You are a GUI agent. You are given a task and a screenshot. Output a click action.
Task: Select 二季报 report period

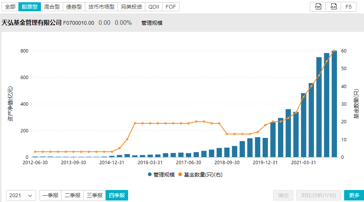(x=72, y=195)
